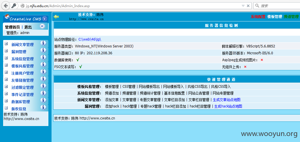The image size is (300, 142).
Task: Click info icon beside 友情链接管理
Action: tap(44, 79)
